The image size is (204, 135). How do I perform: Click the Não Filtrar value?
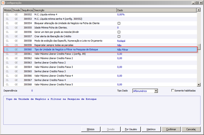(123, 50)
